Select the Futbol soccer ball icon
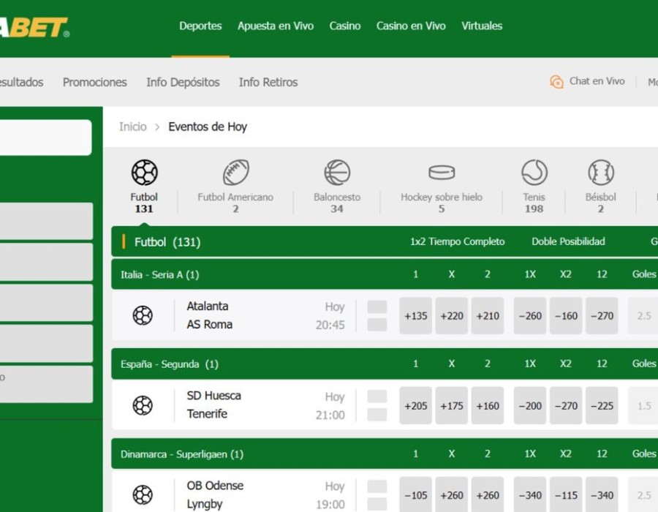Screen dimensions: 658x512 click(144, 173)
